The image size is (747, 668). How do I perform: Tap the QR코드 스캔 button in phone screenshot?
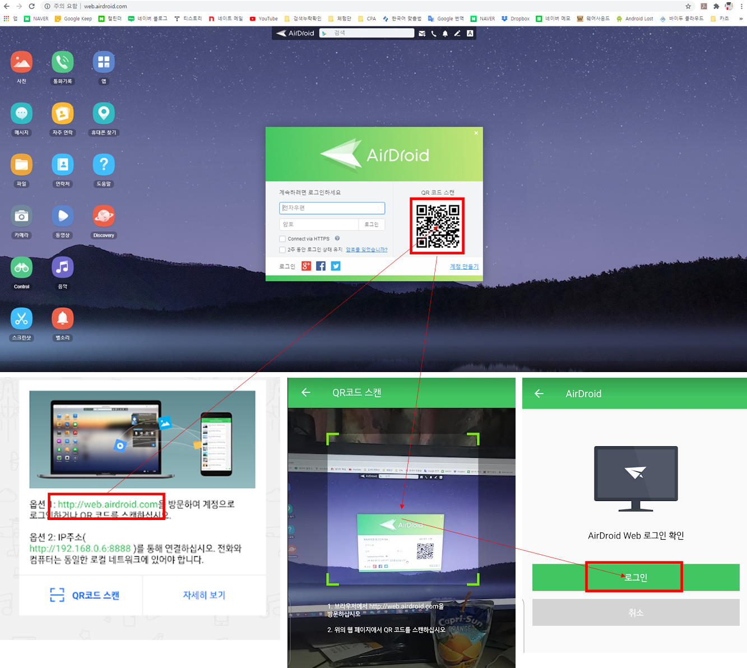[x=85, y=595]
